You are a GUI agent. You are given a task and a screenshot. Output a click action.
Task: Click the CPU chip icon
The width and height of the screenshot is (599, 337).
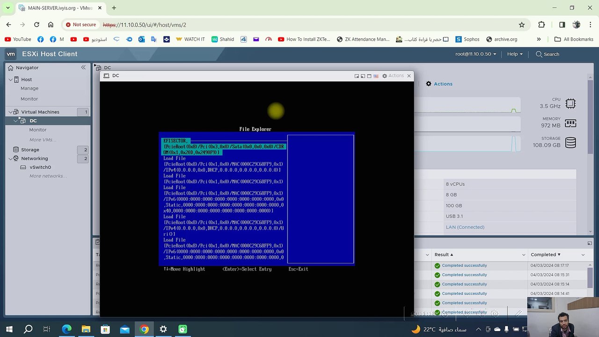[570, 103]
